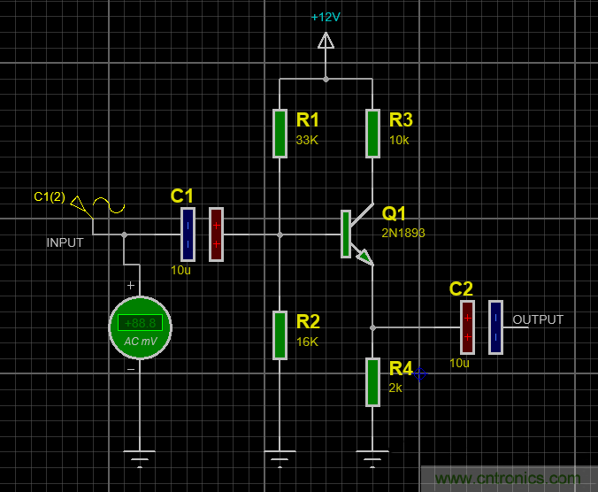Select the blue plate of capacitor C1

(188, 234)
